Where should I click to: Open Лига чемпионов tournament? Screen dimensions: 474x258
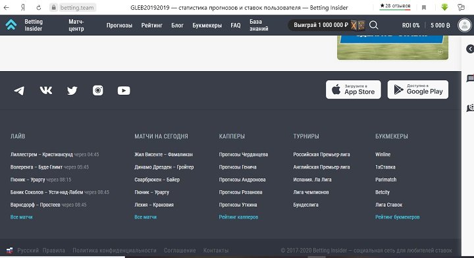[311, 192]
